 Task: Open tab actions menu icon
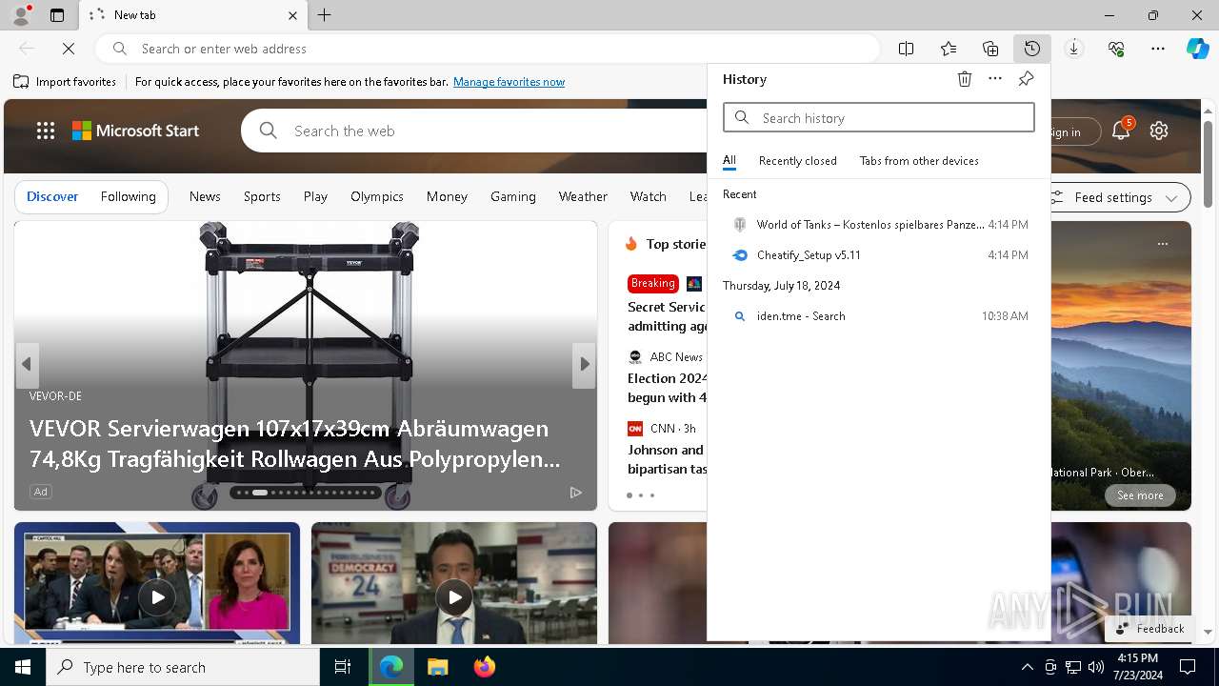(x=57, y=15)
